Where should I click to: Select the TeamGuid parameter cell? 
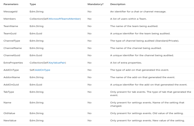10,33
